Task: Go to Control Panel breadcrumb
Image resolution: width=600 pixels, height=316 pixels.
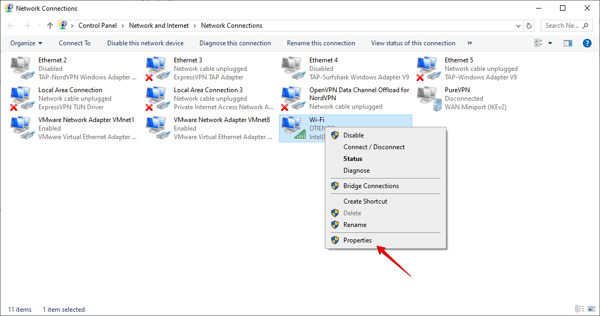Action: pyautogui.click(x=98, y=26)
